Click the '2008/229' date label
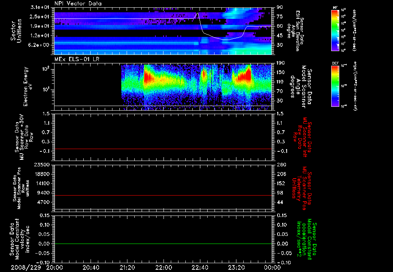The height and width of the screenshot is (272, 393). 26,267
